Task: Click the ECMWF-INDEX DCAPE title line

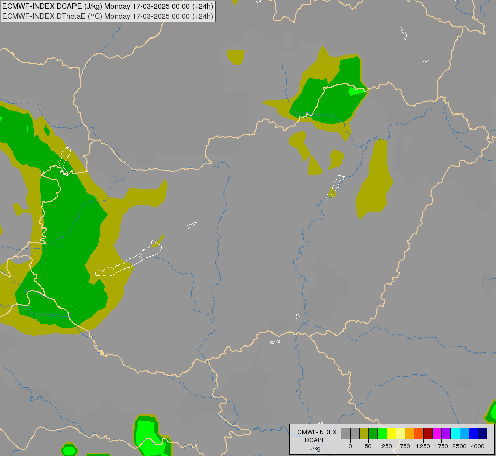Action: [107, 6]
